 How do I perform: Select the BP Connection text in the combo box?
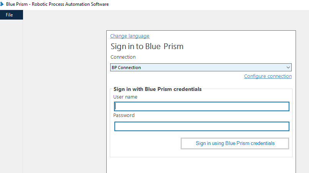coord(126,68)
